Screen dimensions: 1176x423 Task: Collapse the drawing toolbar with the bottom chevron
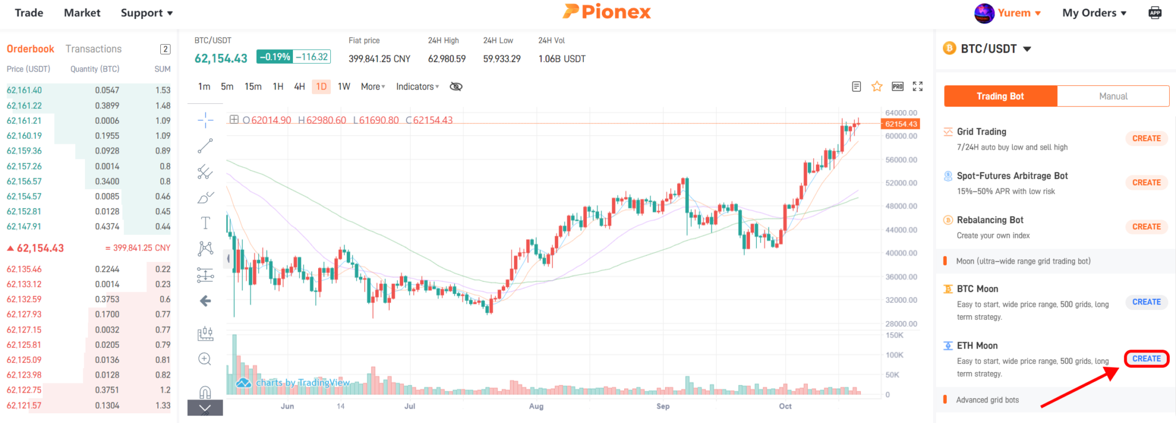204,408
